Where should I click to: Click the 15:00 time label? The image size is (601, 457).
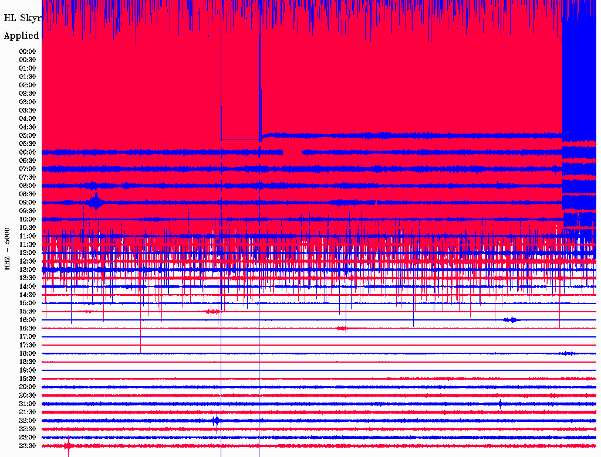tap(28, 303)
